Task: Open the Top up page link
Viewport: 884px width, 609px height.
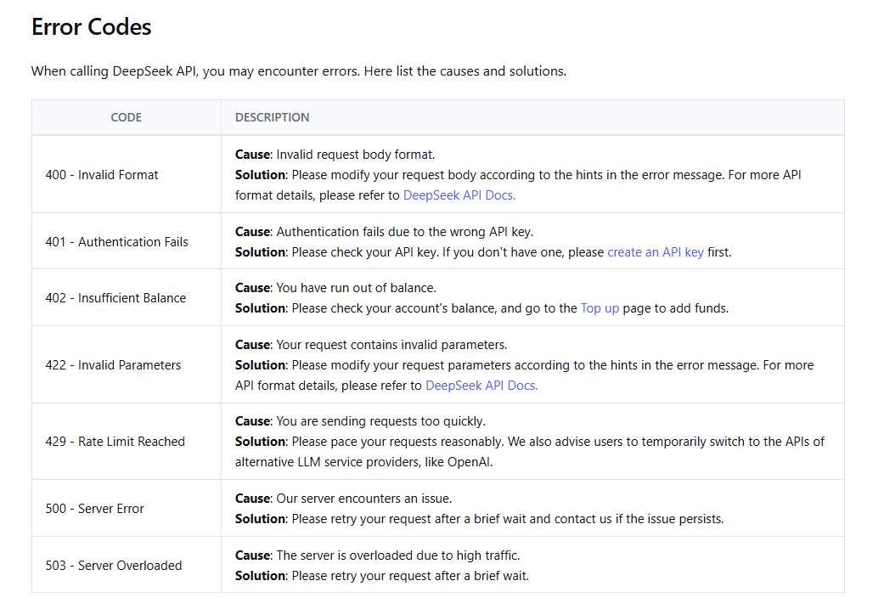Action: (600, 308)
